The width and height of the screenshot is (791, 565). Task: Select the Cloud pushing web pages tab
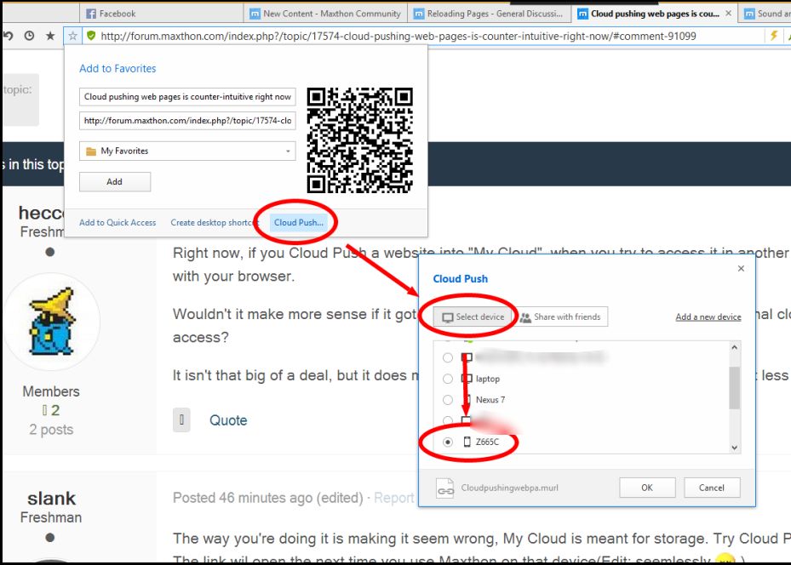(654, 14)
